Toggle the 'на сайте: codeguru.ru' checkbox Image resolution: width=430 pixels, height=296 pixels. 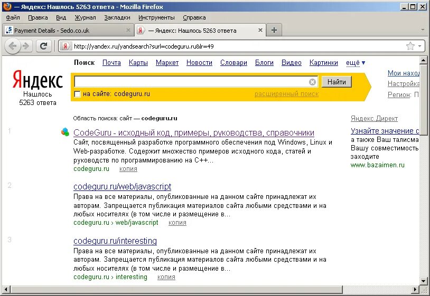(x=77, y=94)
